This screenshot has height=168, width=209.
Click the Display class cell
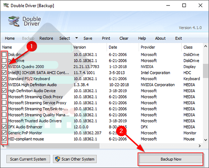point(190,67)
